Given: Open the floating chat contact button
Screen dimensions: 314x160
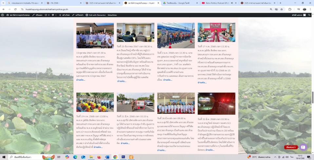Looking at the screenshot, I should (303, 147).
